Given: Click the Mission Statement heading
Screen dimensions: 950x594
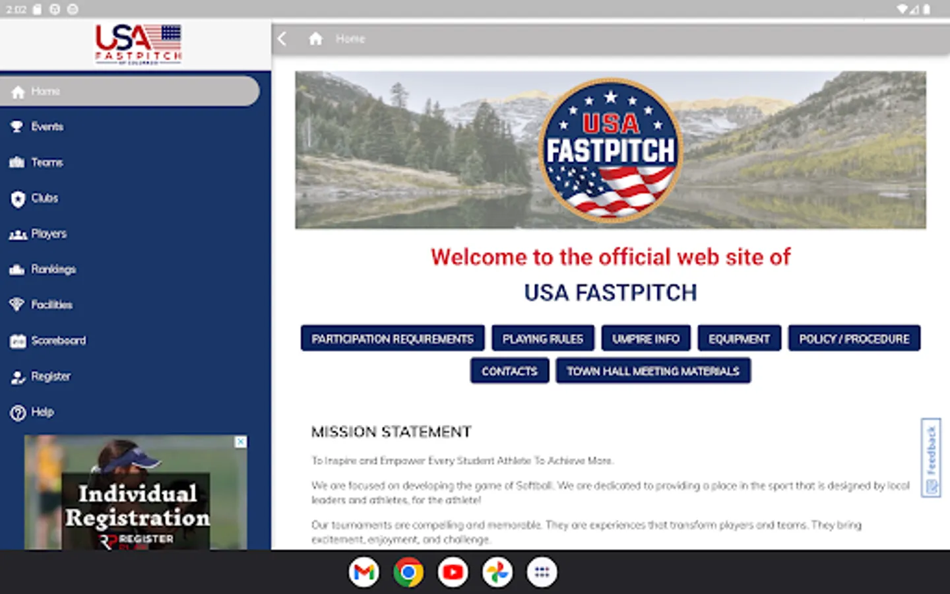Looking at the screenshot, I should [391, 432].
